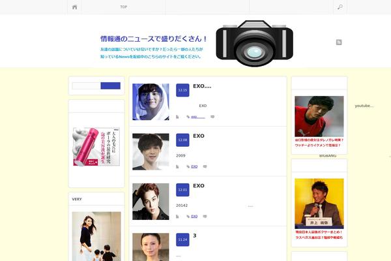Open the blue site title headline
This screenshot has width=391, height=261.
[x=154, y=38]
